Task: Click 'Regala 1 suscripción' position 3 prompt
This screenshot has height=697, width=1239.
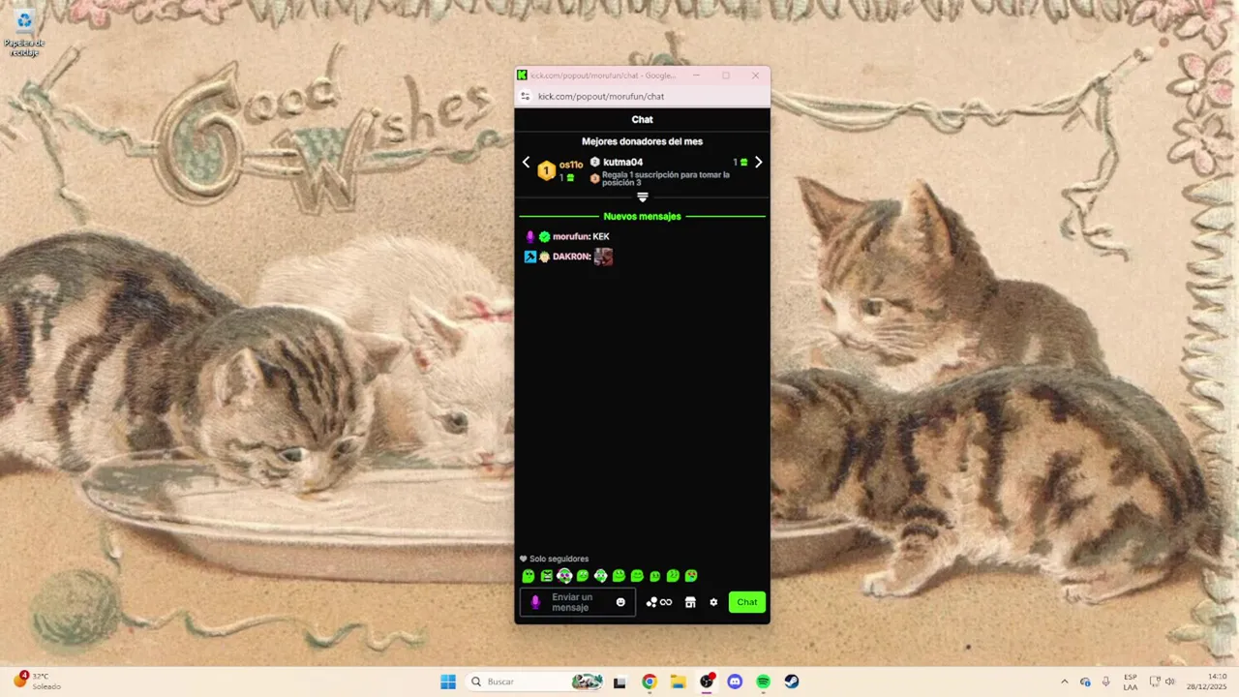Action: [x=666, y=178]
